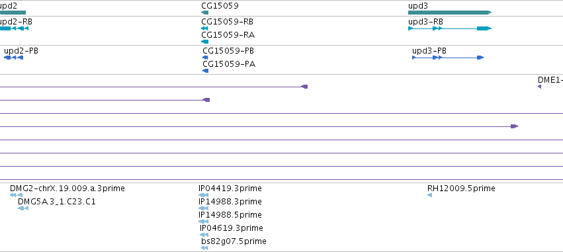Select the bs82g07.5prime EST glyph
563x252 pixels.
tap(204, 248)
